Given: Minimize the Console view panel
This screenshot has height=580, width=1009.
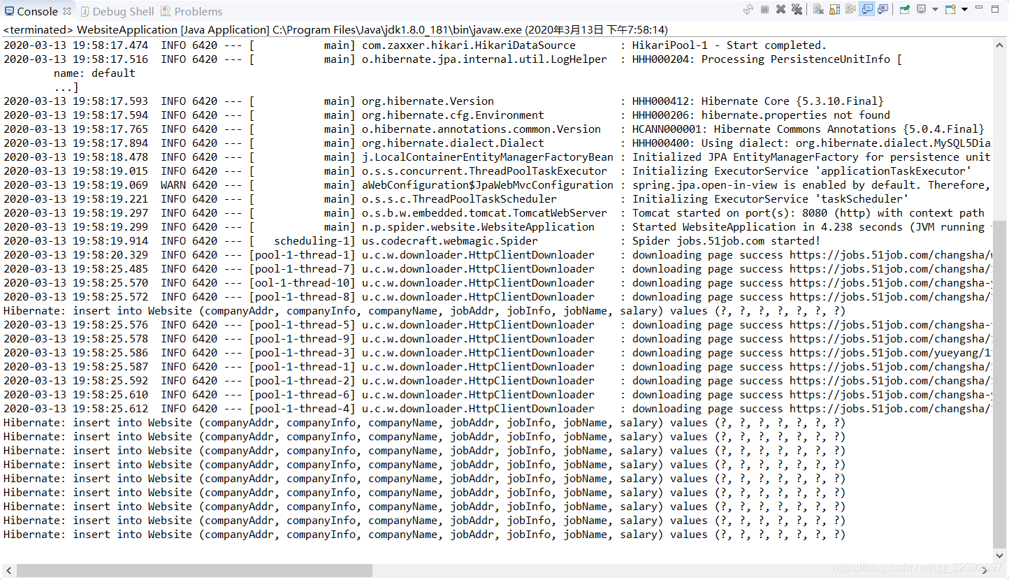Looking at the screenshot, I should [979, 7].
